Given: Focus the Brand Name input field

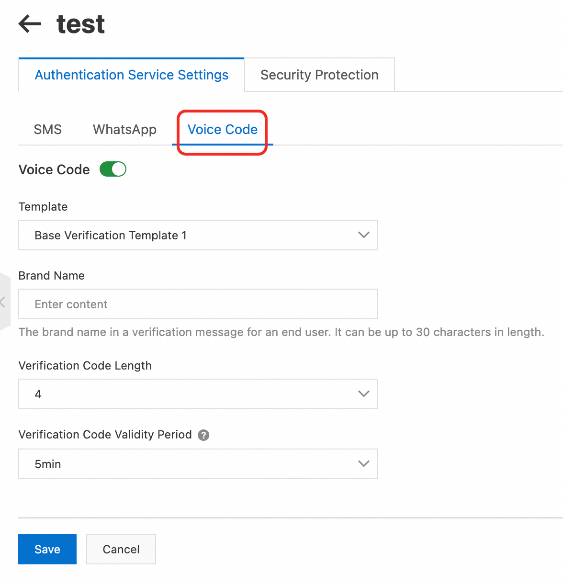Looking at the screenshot, I should tap(198, 304).
